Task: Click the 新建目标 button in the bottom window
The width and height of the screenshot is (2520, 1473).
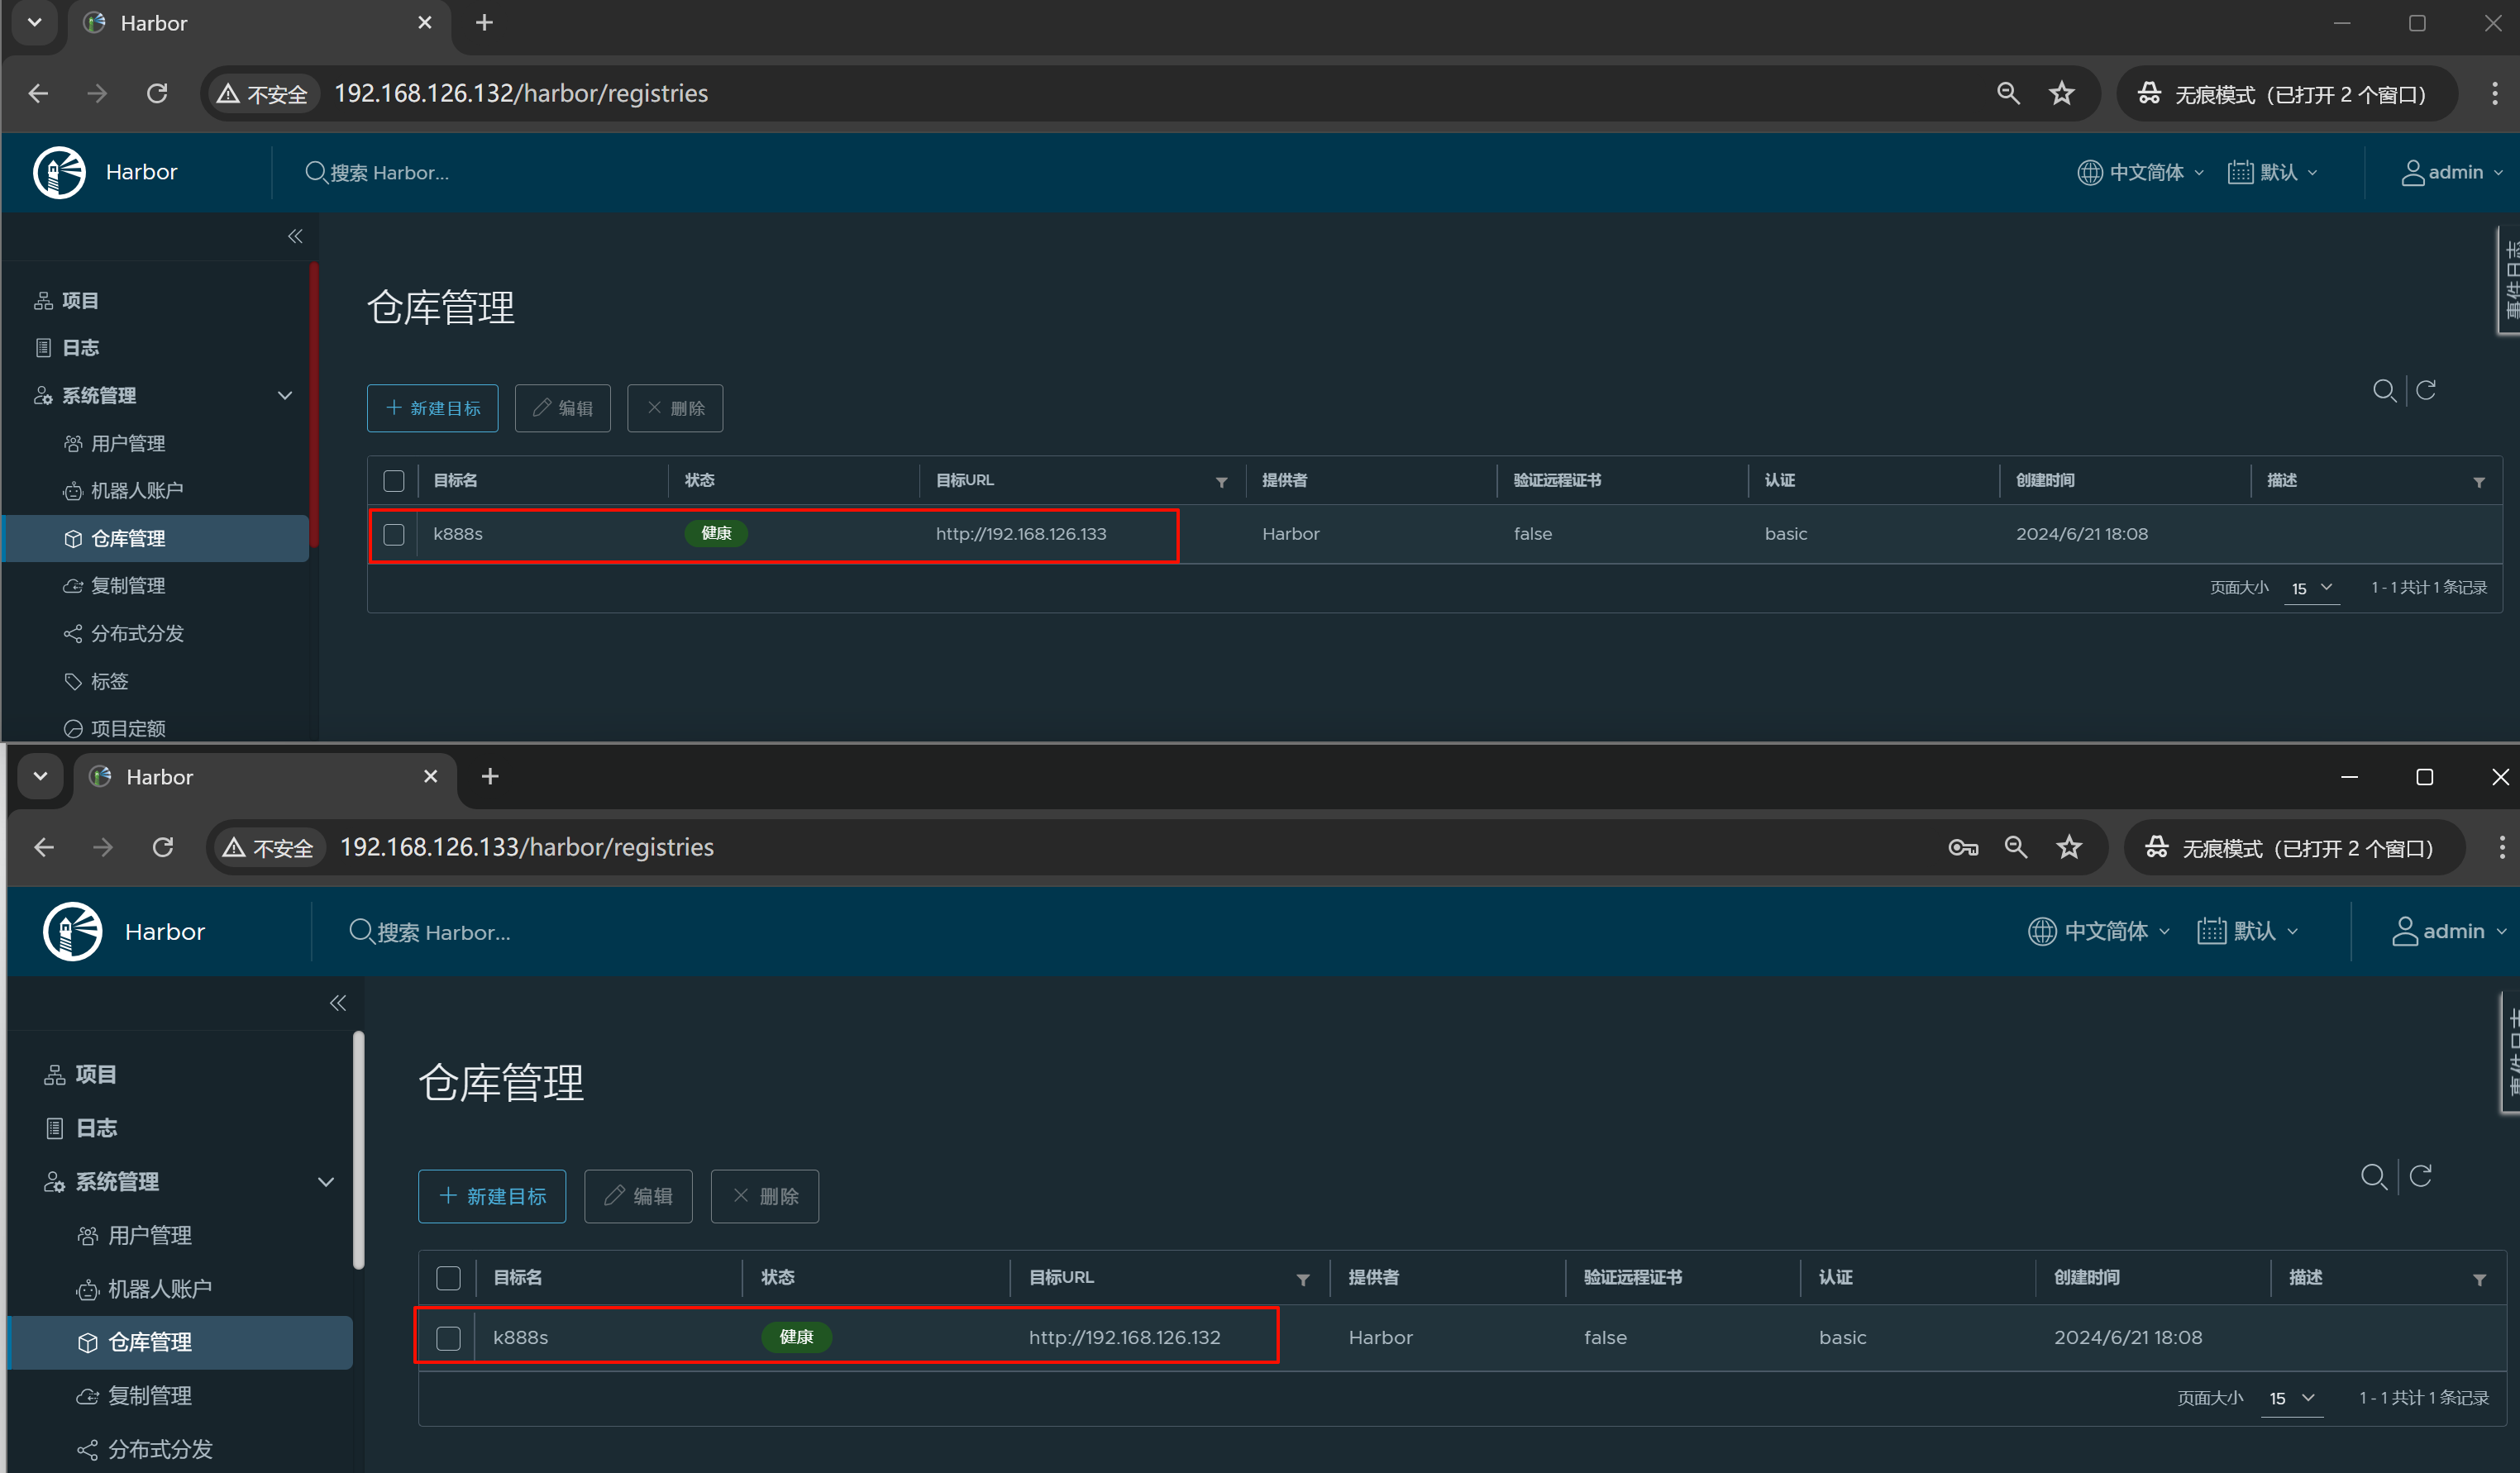Action: [492, 1196]
